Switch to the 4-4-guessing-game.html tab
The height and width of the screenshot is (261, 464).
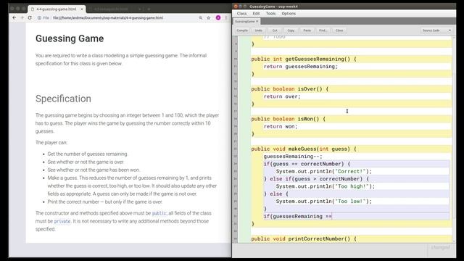click(57, 9)
